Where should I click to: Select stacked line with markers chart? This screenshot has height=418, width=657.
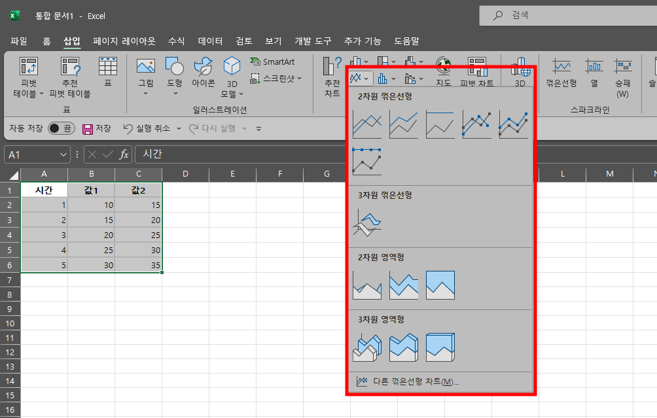513,124
